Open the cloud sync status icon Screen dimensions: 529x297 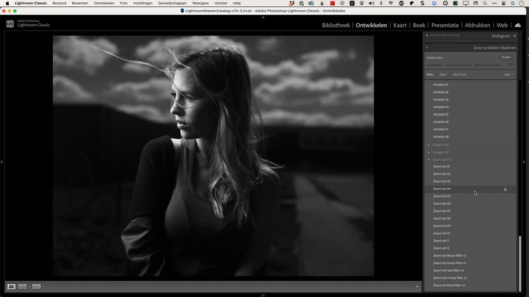coord(518,25)
